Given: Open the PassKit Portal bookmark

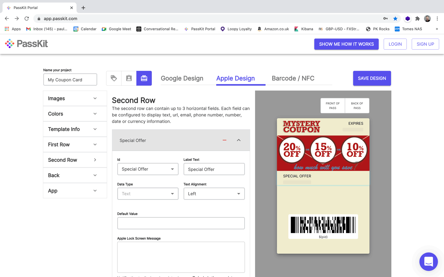Looking at the screenshot, I should pyautogui.click(x=199, y=29).
